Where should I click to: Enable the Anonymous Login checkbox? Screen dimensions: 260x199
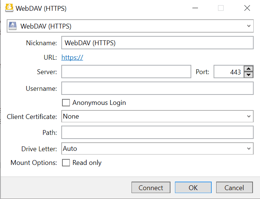coord(66,103)
